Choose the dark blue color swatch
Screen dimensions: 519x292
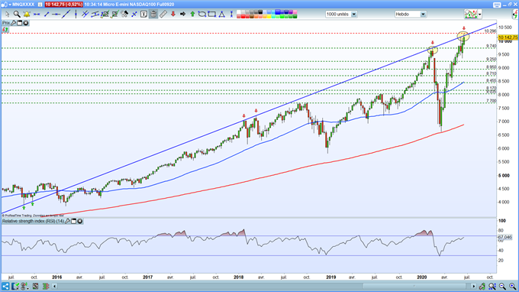(x=286, y=12)
